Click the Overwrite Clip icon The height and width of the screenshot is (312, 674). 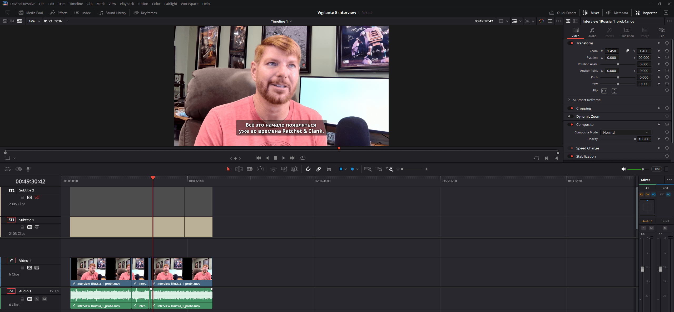(x=284, y=169)
